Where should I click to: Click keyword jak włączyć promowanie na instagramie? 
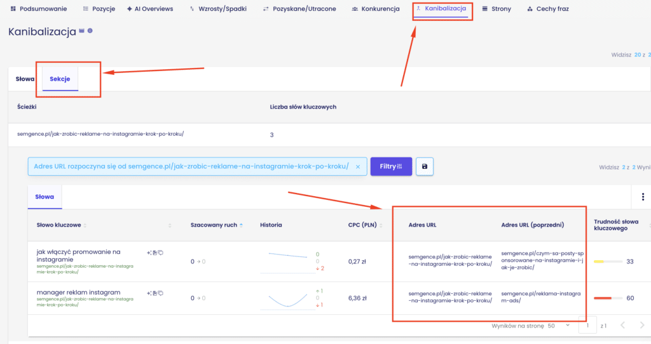pos(78,255)
